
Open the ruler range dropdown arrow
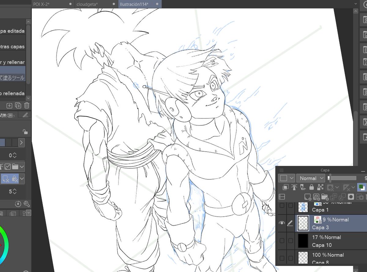[353, 187]
